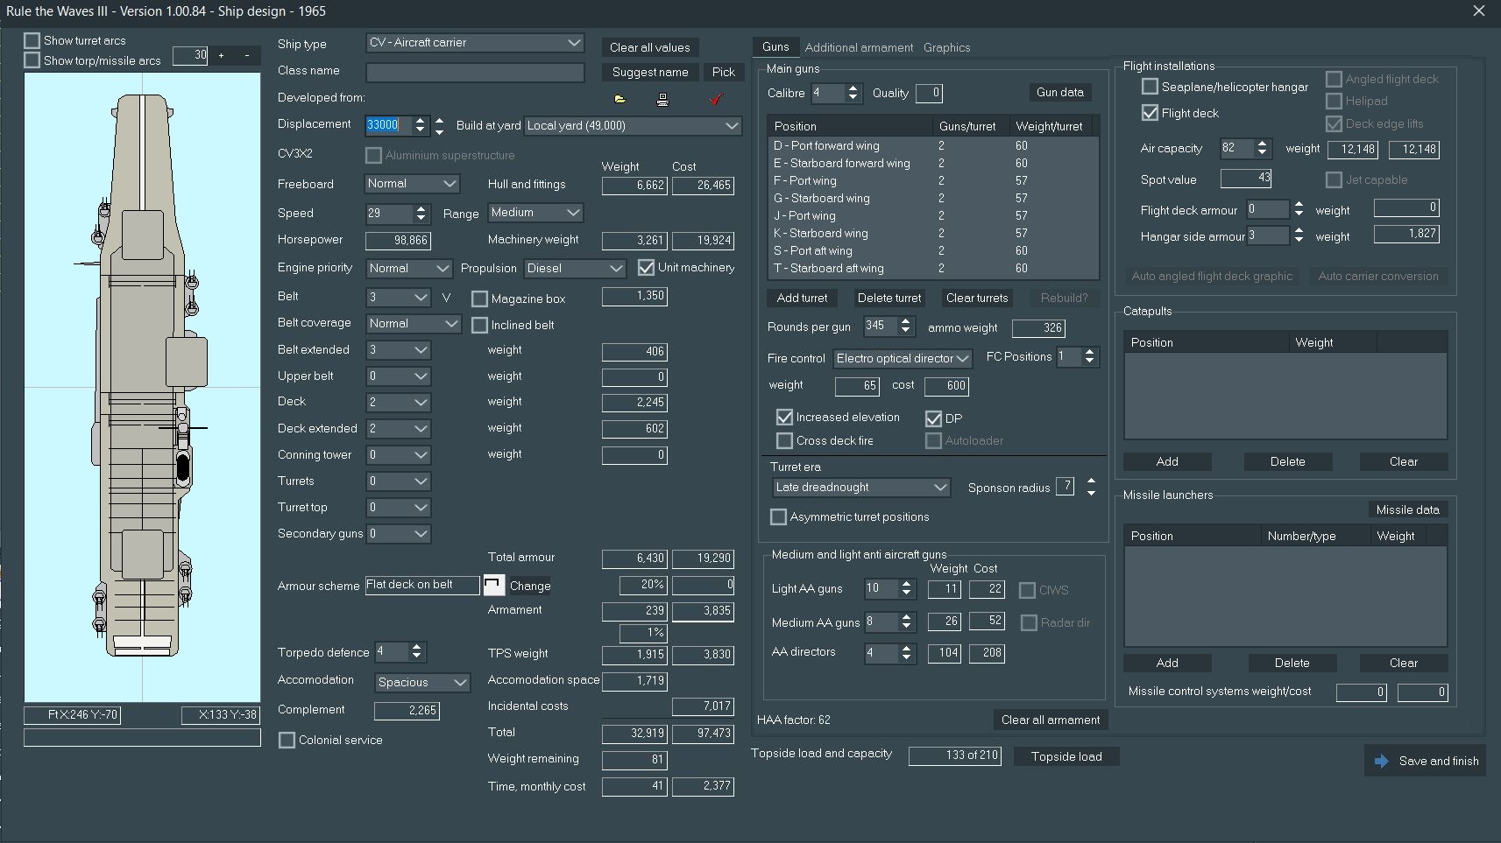Increase displacement with up arrow
Image resolution: width=1501 pixels, height=843 pixels.
[421, 121]
